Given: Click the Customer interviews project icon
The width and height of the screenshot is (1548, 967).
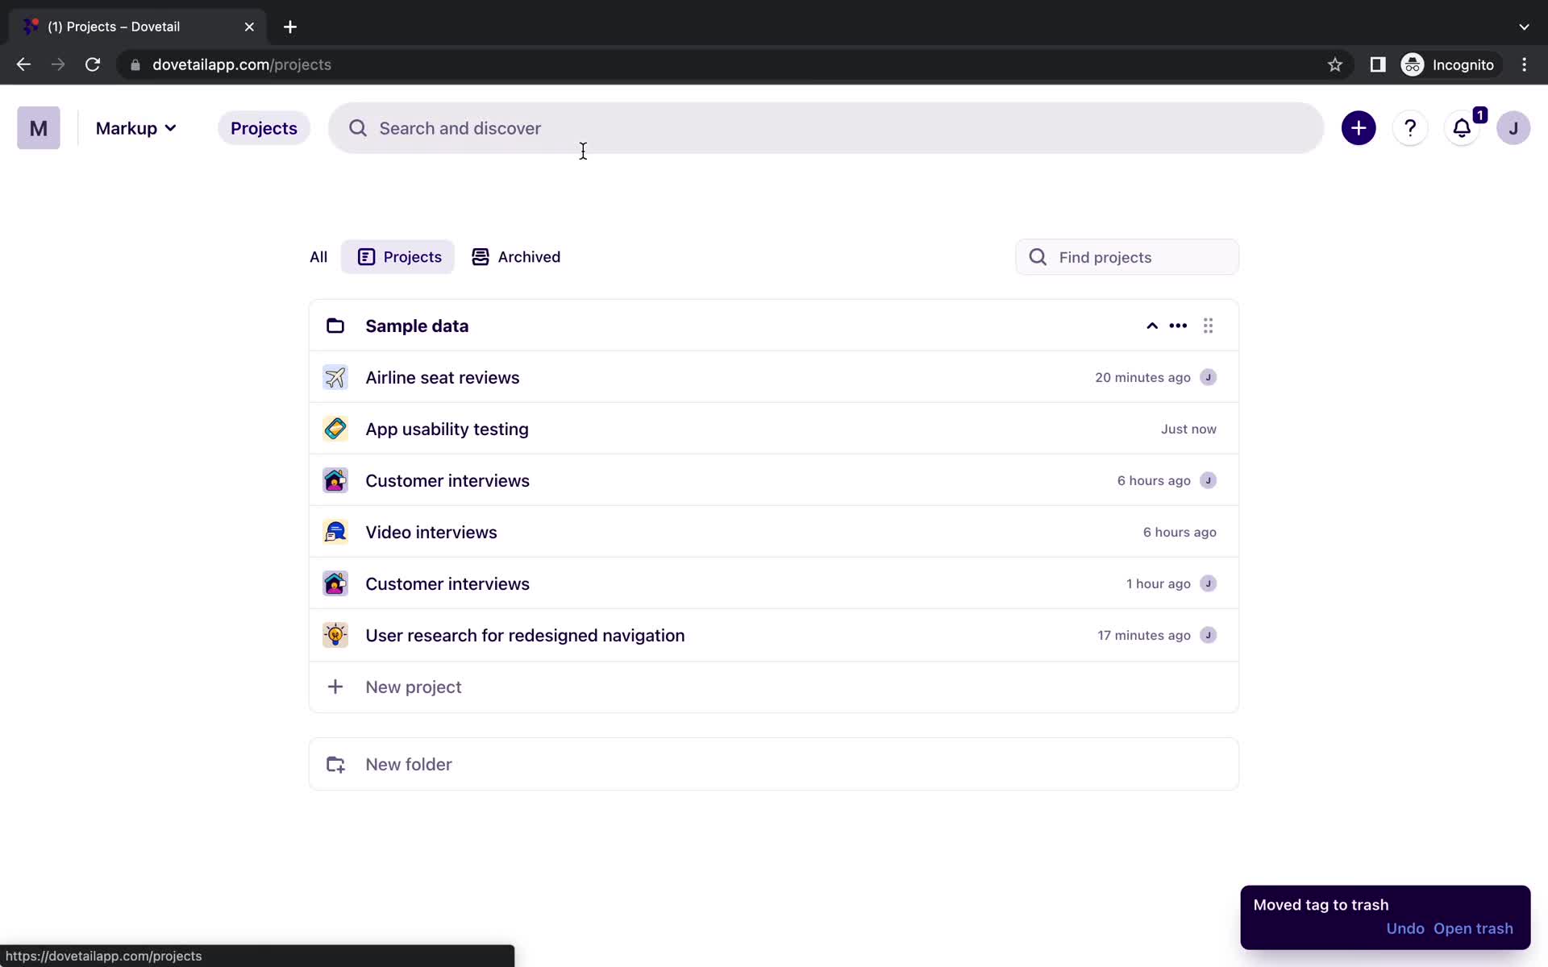Looking at the screenshot, I should 335,479.
